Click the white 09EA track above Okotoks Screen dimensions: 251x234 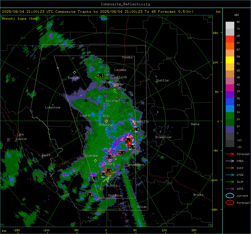(x=107, y=179)
